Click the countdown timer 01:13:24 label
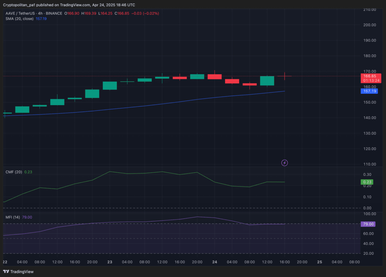 point(371,80)
